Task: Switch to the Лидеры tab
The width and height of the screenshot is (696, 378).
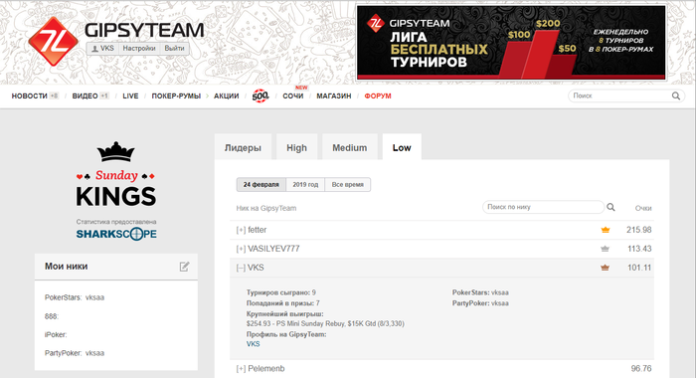Action: coord(243,147)
